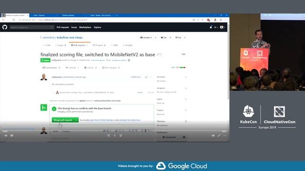305x171 pixels.
Task: Fork the repository
Action: coord(178,38)
